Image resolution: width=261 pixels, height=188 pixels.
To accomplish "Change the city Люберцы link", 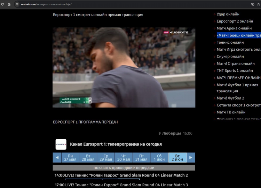I will pyautogui.click(x=172, y=133).
